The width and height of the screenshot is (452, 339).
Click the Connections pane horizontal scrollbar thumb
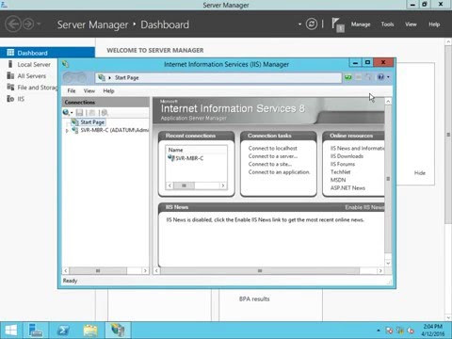98,270
